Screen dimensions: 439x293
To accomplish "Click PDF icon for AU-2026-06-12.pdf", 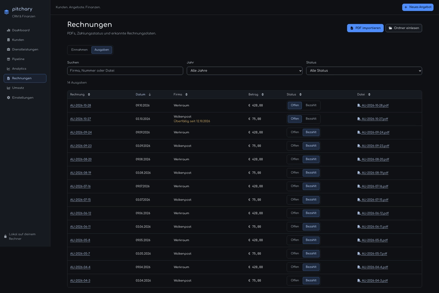I will [359, 213].
